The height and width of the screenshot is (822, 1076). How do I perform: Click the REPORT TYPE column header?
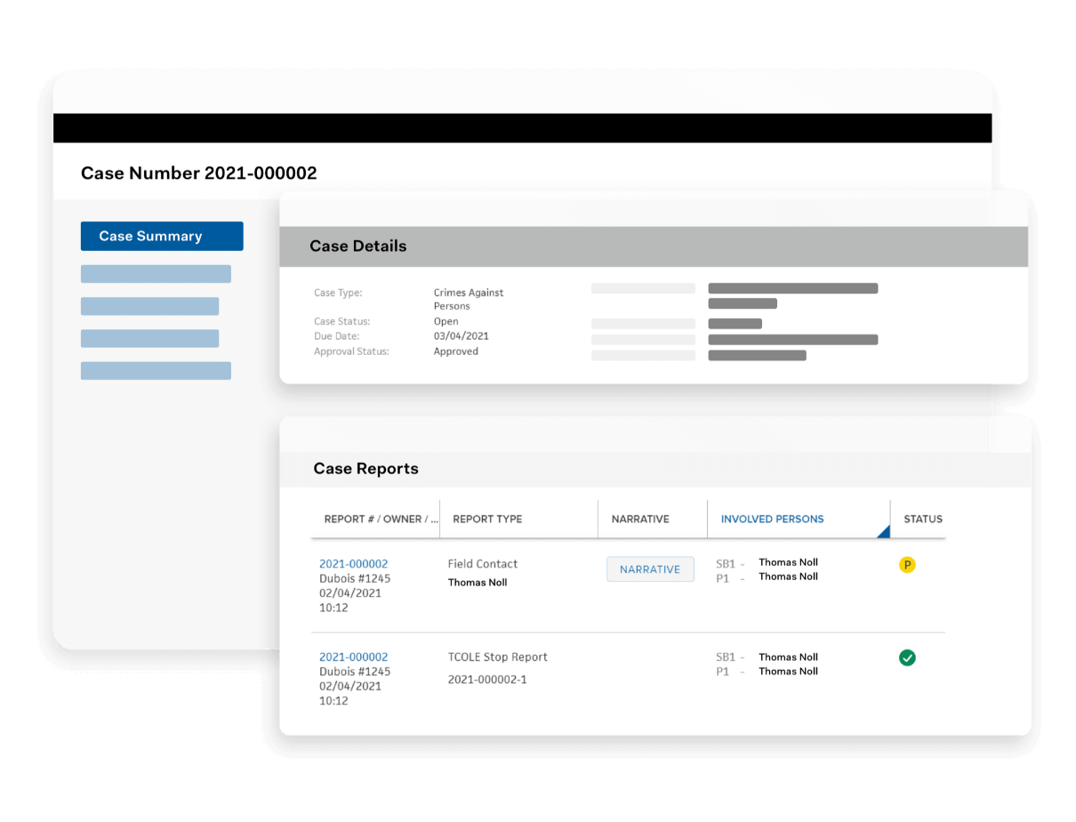(x=486, y=519)
